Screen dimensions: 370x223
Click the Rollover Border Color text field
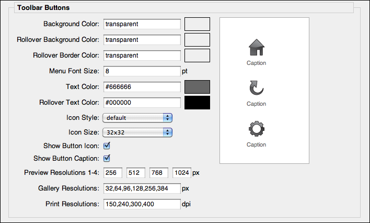point(142,55)
